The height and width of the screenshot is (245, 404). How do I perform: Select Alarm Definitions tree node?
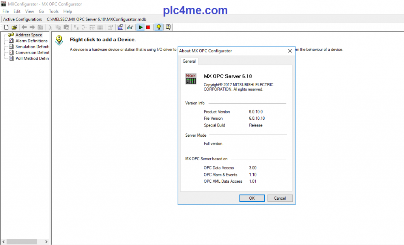click(x=31, y=41)
